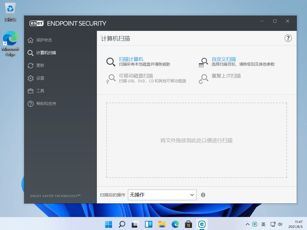The height and width of the screenshot is (230, 307).
Task: Open Widgets from the taskbar
Action: tap(148, 224)
